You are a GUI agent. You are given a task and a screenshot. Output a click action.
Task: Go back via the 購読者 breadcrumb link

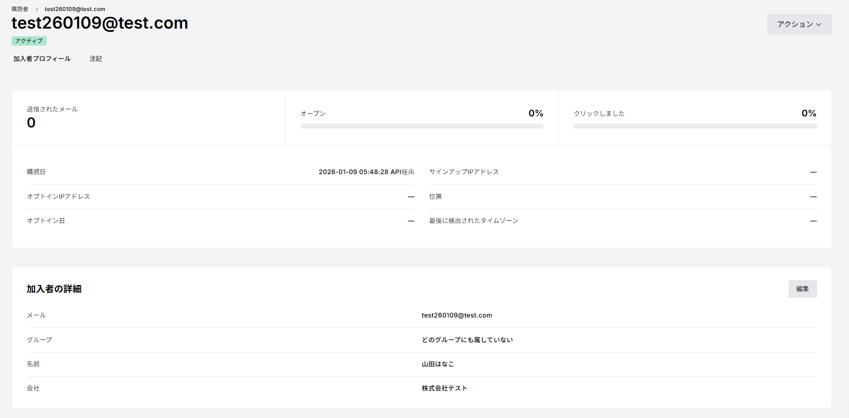tap(20, 9)
